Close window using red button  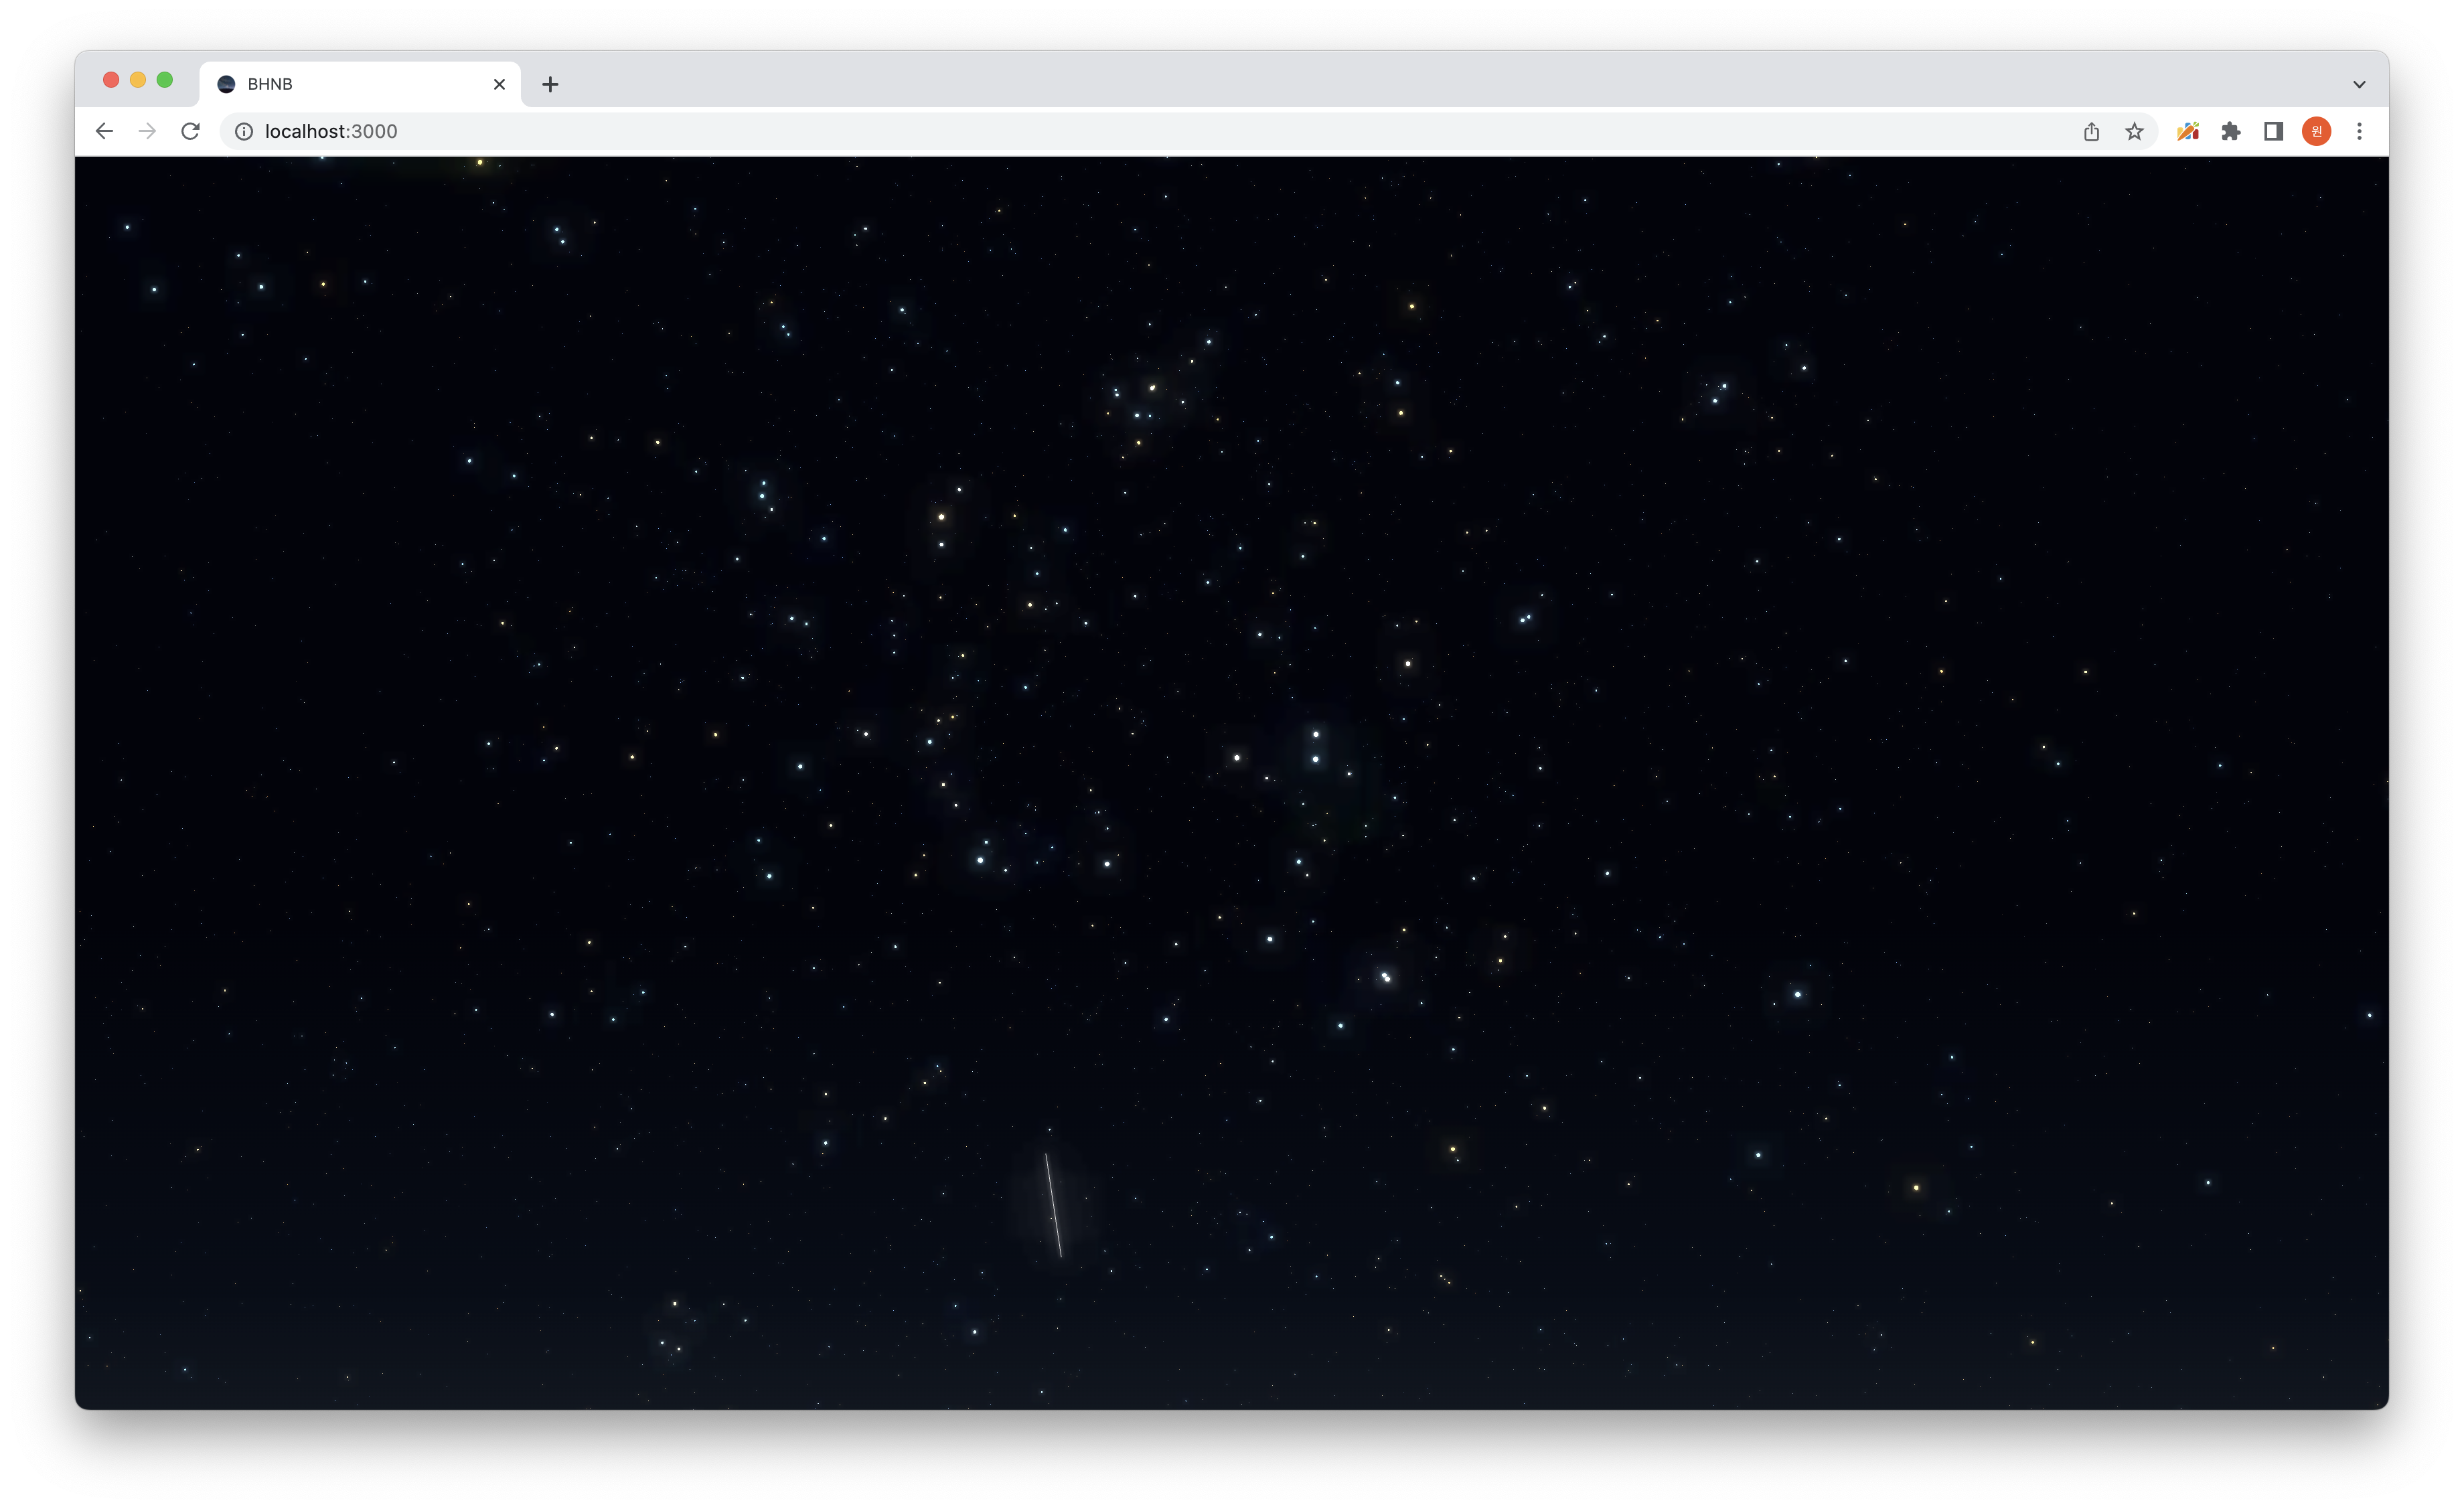coord(111,80)
